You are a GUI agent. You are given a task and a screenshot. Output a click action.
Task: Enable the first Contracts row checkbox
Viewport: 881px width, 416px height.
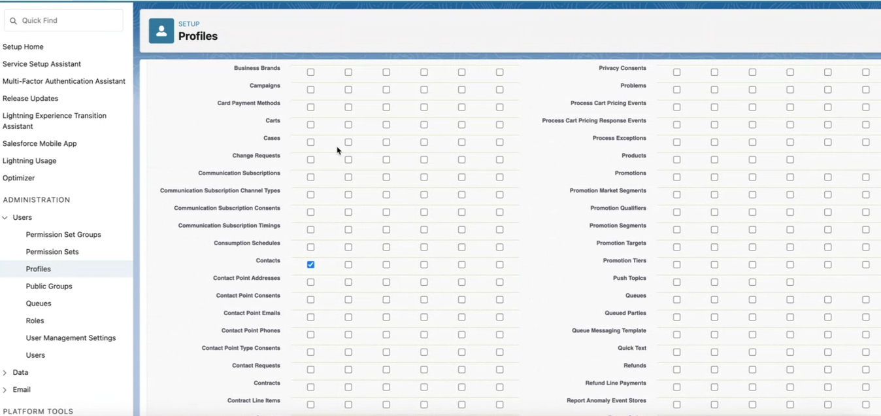tap(310, 387)
